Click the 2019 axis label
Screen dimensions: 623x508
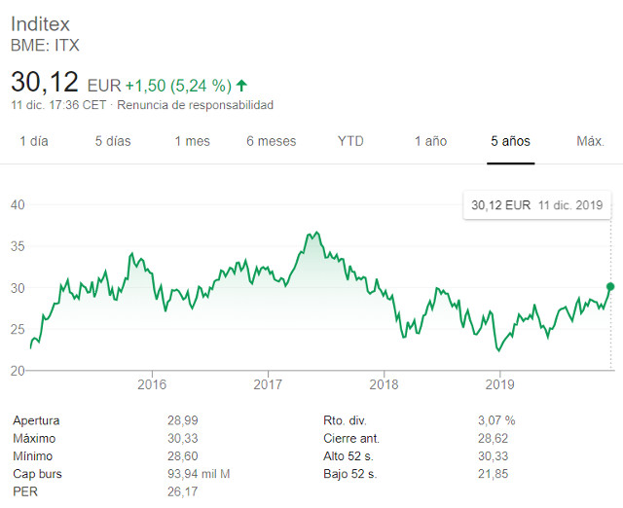(499, 384)
